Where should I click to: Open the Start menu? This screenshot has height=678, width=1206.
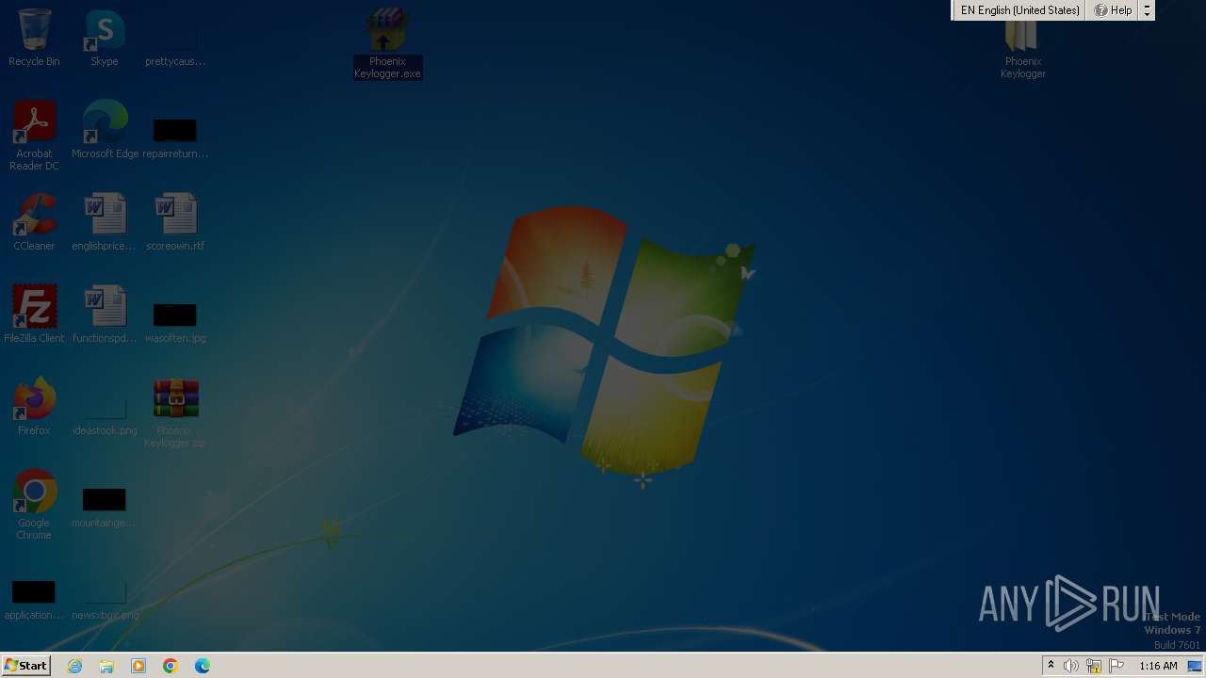point(25,666)
